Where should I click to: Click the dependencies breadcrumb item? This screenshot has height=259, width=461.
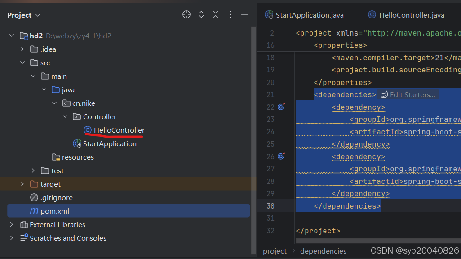(323, 251)
